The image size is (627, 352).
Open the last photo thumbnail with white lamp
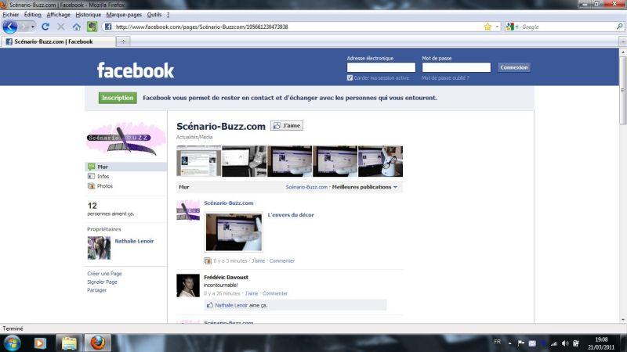[x=380, y=161]
